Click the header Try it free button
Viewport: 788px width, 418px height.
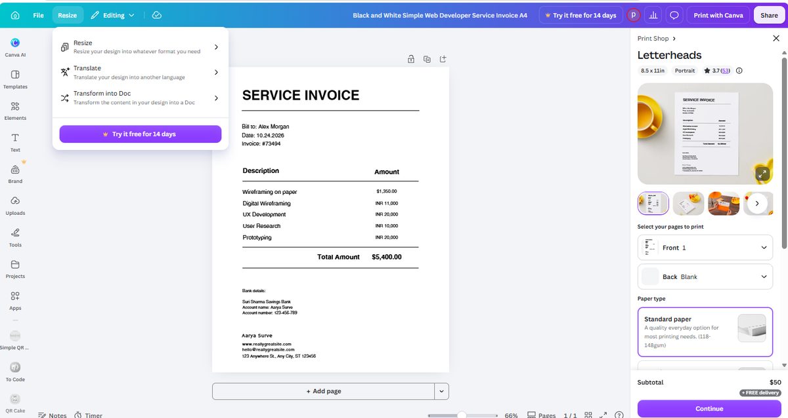tap(580, 15)
